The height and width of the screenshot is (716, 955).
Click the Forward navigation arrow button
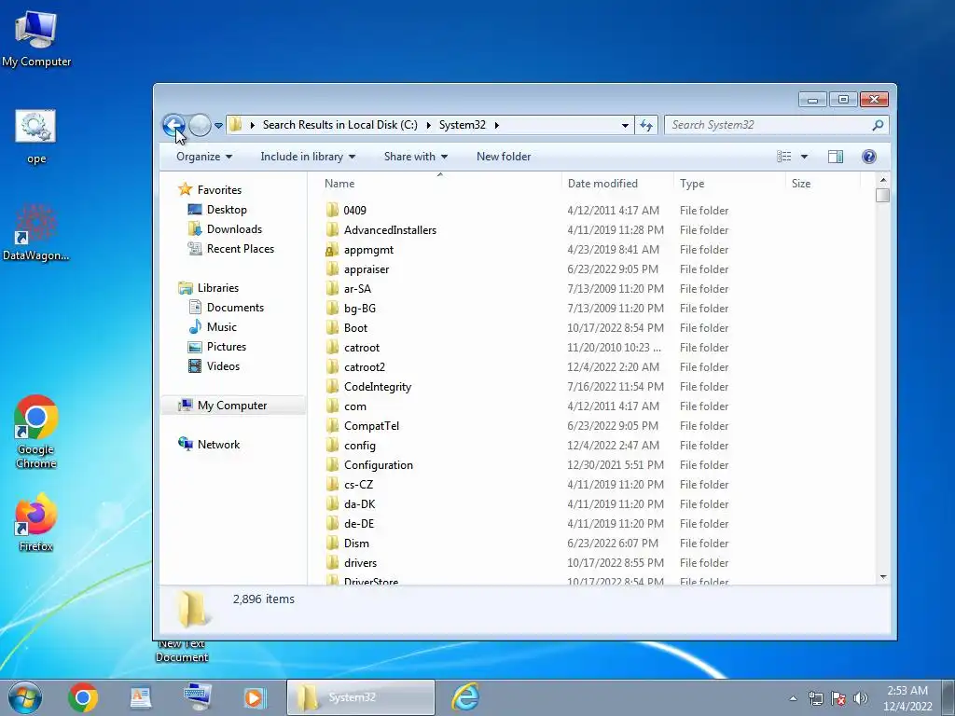(200, 126)
